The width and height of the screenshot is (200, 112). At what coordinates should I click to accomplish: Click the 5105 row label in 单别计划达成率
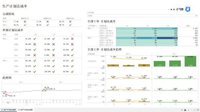tap(16, 39)
